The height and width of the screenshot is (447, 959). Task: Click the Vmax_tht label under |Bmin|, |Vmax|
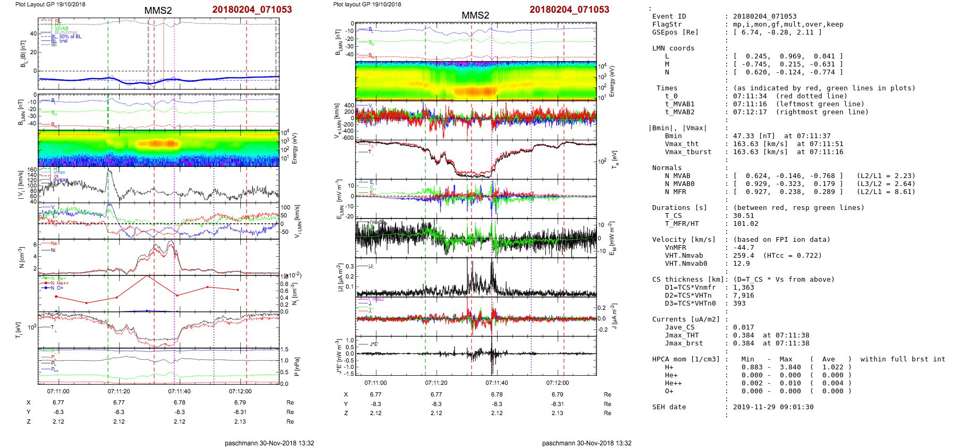[682, 144]
